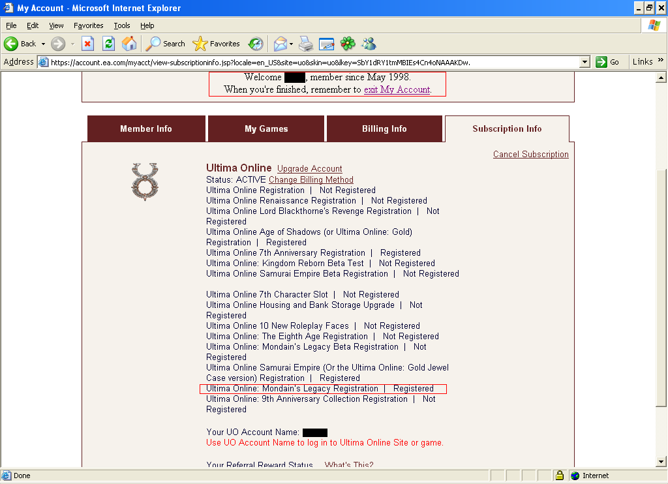Open the Help menu
Screen dimensions: 668x484
[x=147, y=25]
